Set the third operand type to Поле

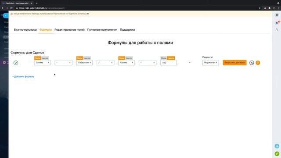point(122,58)
